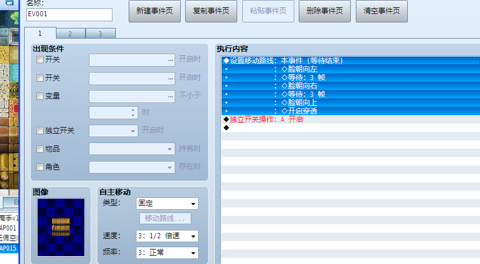The image size is (480, 264).
Task: Select the event image preview thumbnail
Action: coord(61,227)
